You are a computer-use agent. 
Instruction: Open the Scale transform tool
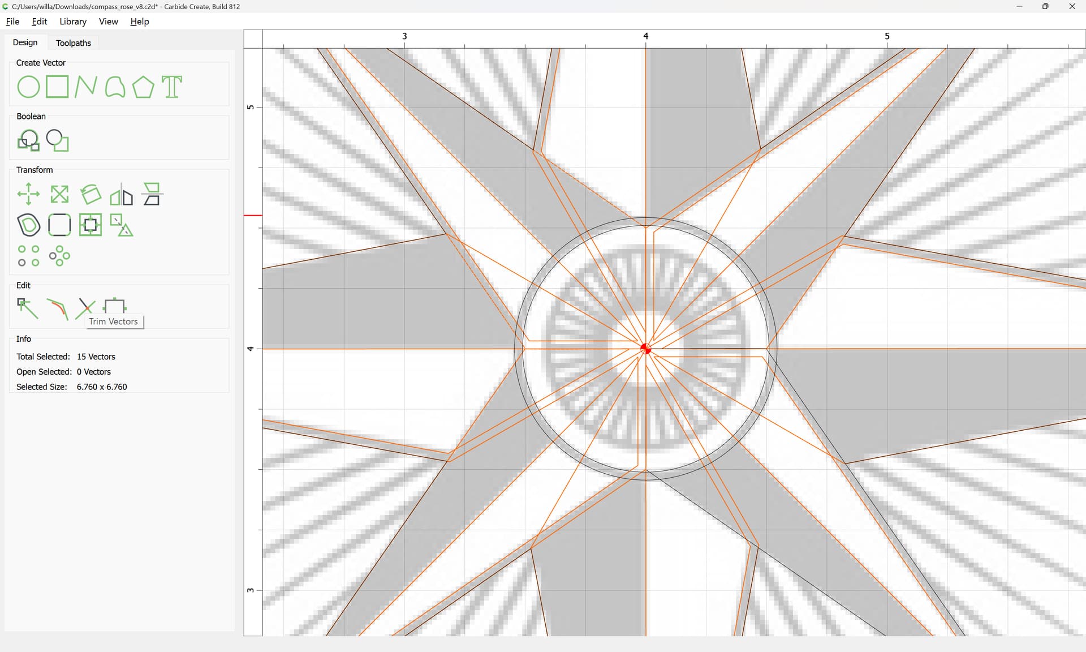point(59,194)
